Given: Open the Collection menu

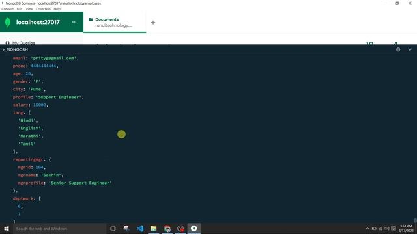Looking at the screenshot, I should tap(43, 9).
